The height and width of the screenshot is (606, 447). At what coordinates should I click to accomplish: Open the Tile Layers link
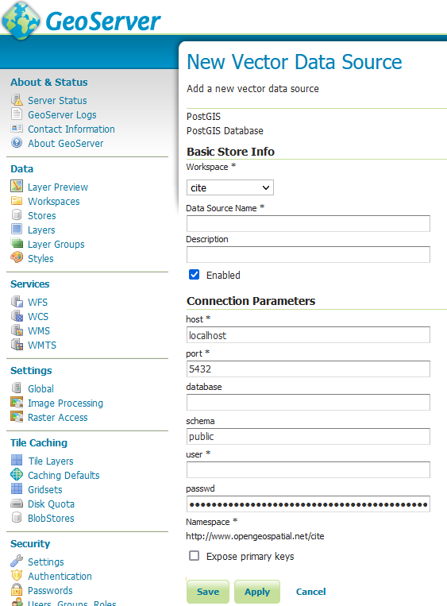pos(51,461)
